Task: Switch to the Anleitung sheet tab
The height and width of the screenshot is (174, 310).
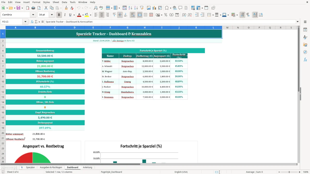Action: point(87,167)
